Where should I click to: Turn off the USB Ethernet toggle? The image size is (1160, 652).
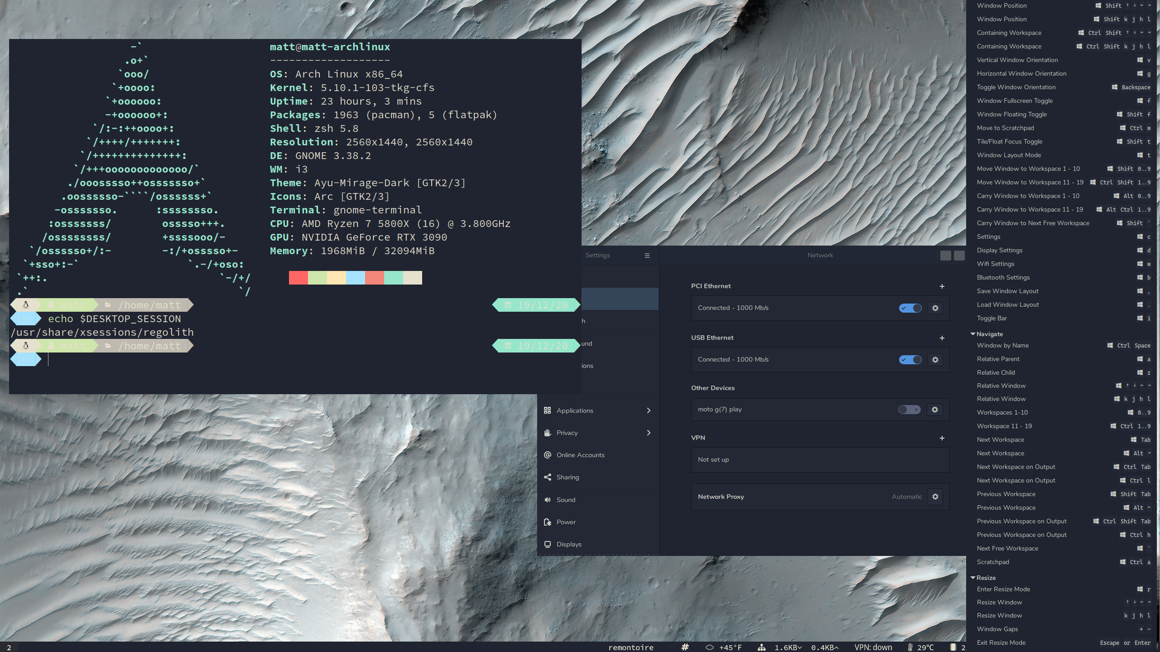click(x=910, y=360)
